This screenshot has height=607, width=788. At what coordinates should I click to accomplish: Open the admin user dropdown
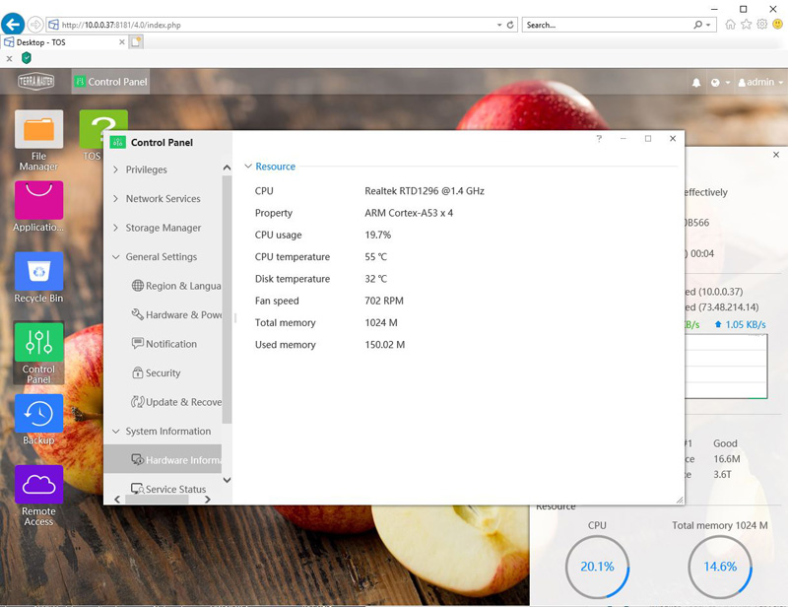(x=754, y=83)
